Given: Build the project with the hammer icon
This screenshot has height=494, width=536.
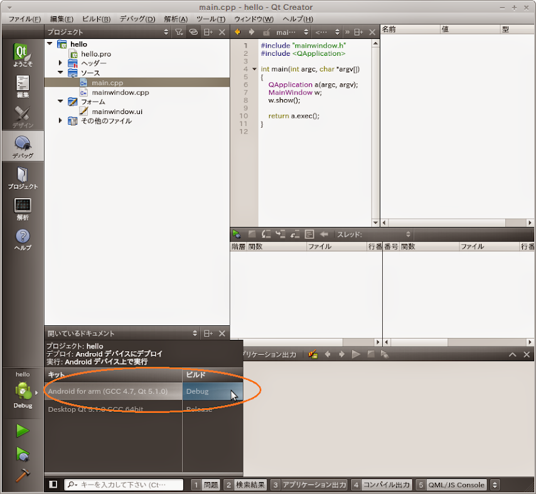Looking at the screenshot, I should (x=23, y=475).
